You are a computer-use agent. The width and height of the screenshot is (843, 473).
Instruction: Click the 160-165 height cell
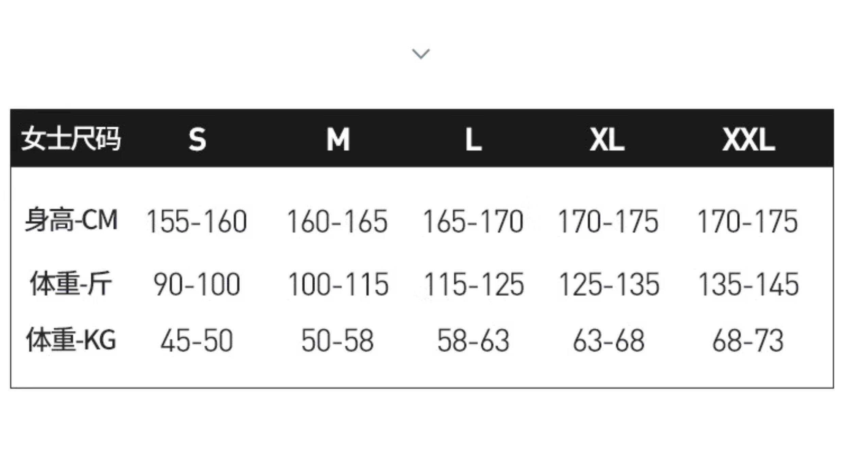[338, 222]
